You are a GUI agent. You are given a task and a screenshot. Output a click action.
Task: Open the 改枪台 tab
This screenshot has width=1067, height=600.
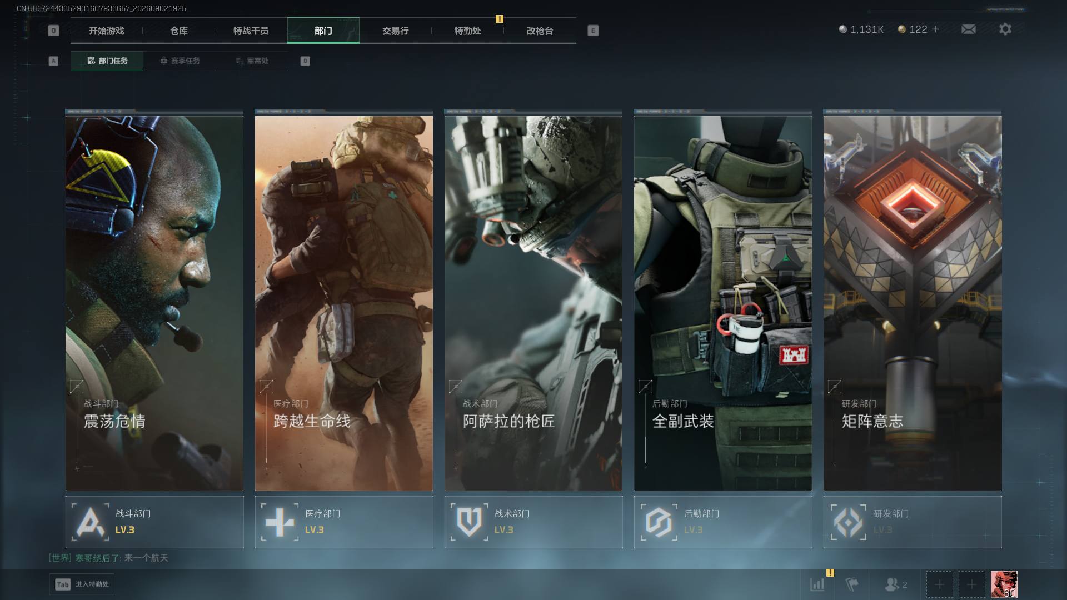(x=540, y=31)
